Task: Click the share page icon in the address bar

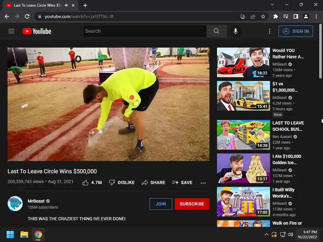Action: pyautogui.click(x=253, y=16)
